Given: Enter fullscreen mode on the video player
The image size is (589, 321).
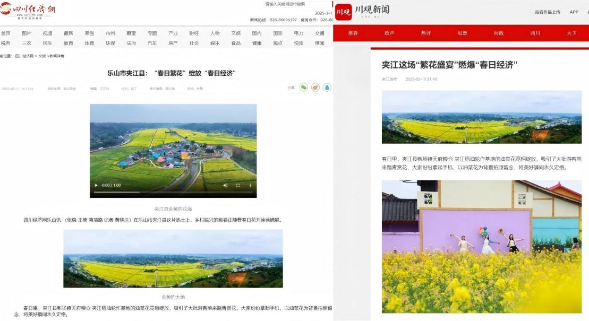Looking at the screenshot, I should (237, 185).
